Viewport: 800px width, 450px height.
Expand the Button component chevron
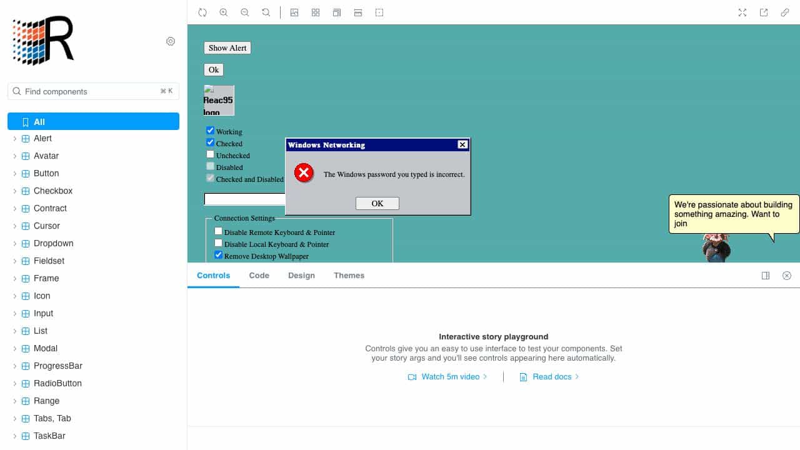pyautogui.click(x=15, y=174)
